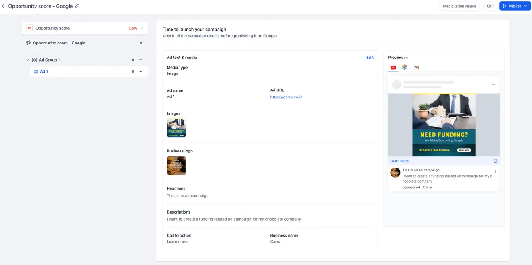The image size is (532, 265).
Task: Switch preview to Discover icon tab
Action: click(x=404, y=67)
